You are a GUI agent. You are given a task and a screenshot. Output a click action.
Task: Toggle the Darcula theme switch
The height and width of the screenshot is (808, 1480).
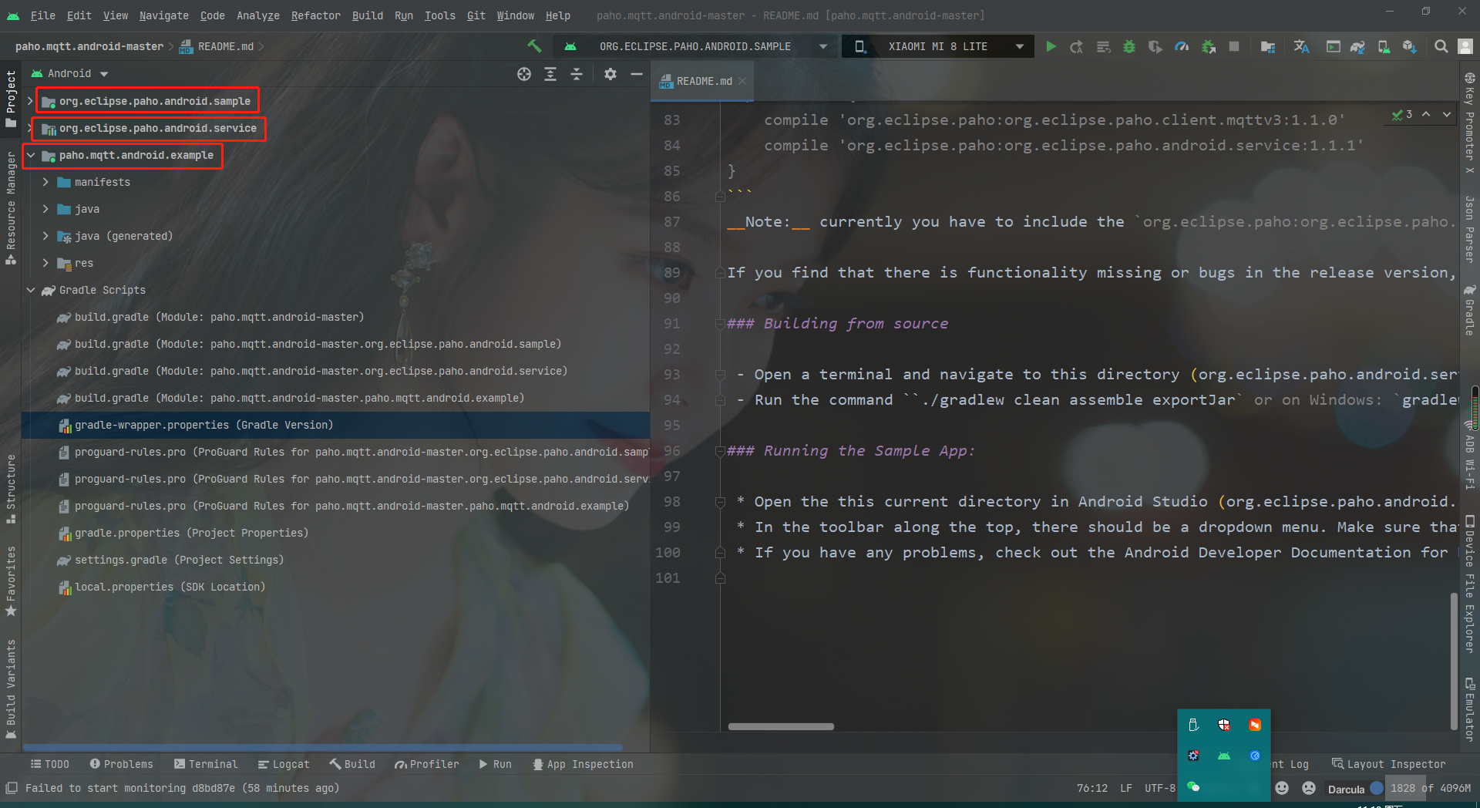pos(1377,788)
